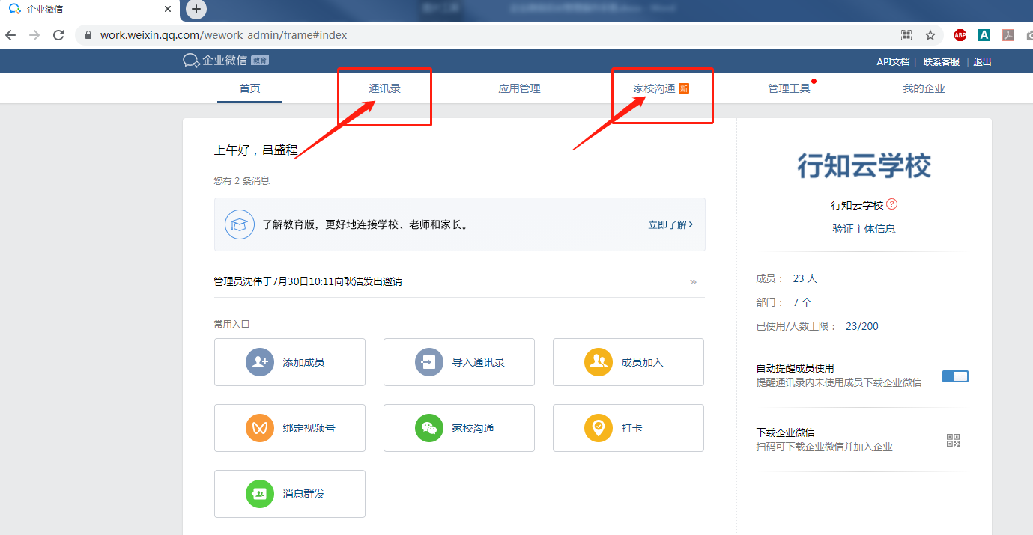Click the 成员加入 icon
Screen dimensions: 1033x535
[599, 362]
